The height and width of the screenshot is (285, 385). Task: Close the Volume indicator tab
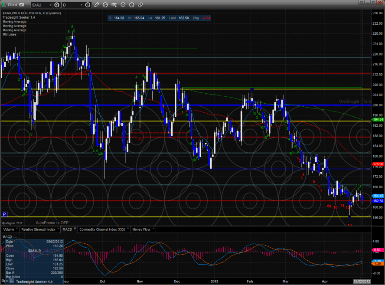click(17, 229)
